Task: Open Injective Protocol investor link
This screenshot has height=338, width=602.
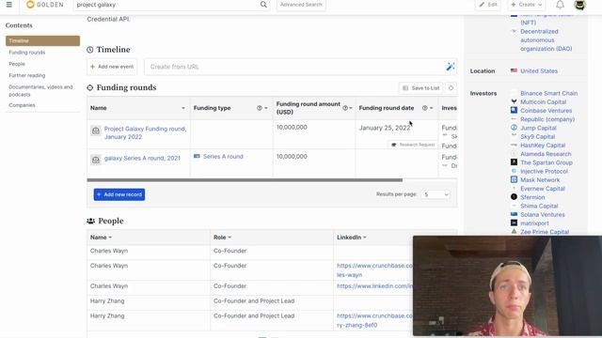Action: click(544, 171)
